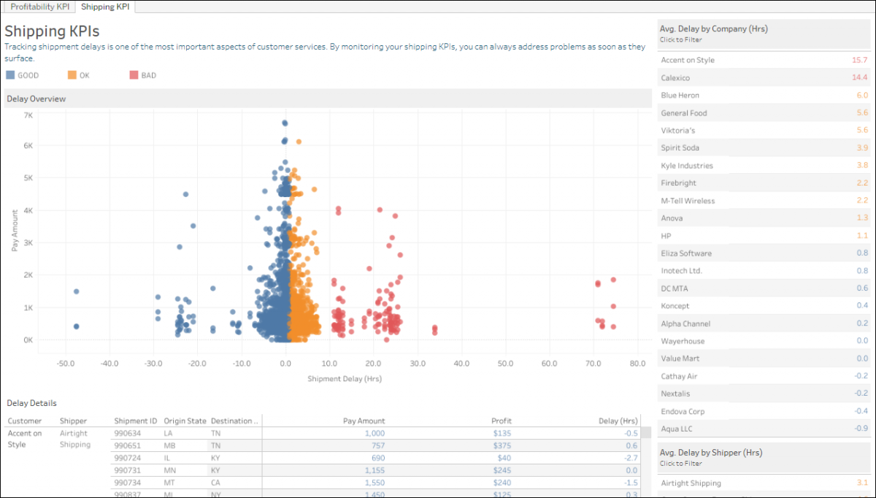Switch to the Profitability KPI tab
This screenshot has height=498, width=876.
pyautogui.click(x=39, y=7)
